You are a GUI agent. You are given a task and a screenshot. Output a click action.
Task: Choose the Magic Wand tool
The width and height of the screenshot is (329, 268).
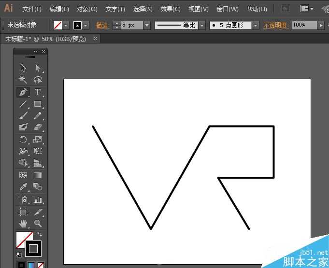coord(23,80)
